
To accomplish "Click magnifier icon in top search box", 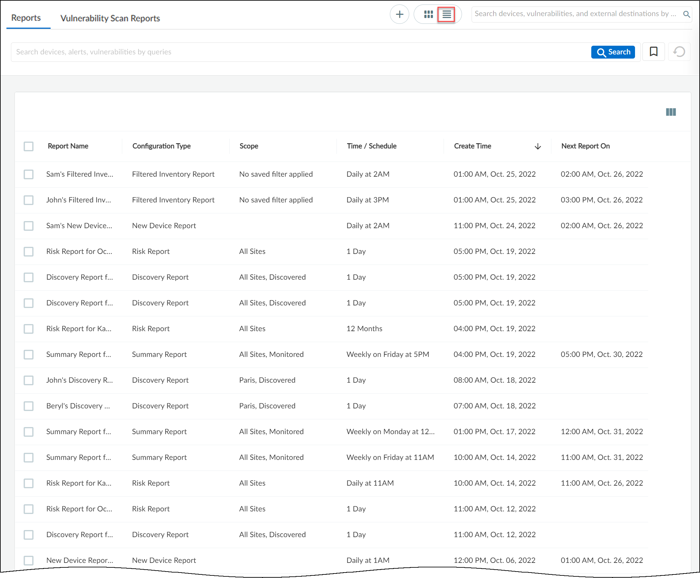I will [x=686, y=14].
